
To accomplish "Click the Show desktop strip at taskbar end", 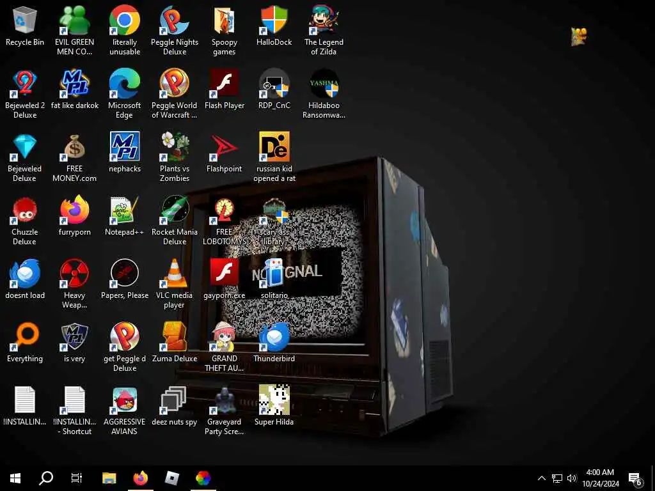I will tap(653, 478).
